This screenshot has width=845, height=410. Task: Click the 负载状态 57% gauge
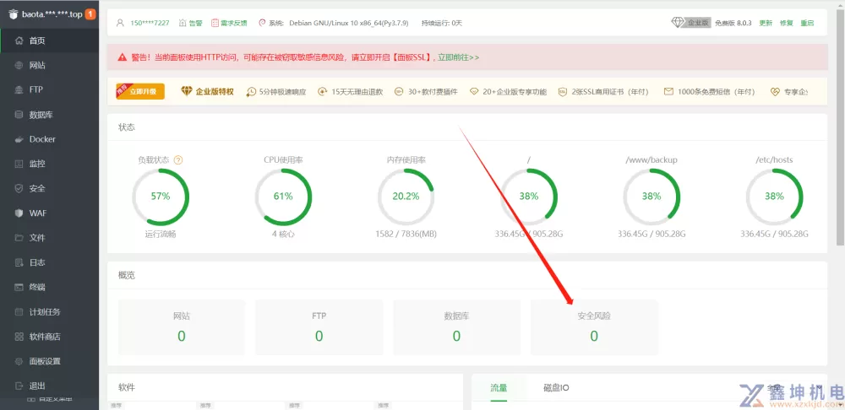click(x=161, y=197)
